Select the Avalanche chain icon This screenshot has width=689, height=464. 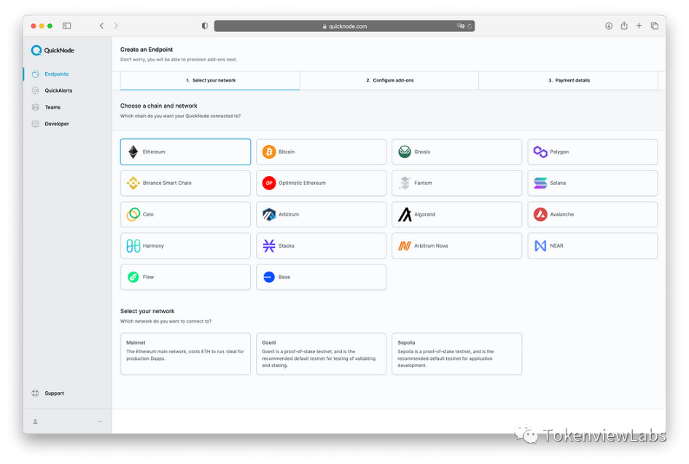point(540,215)
